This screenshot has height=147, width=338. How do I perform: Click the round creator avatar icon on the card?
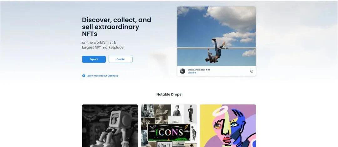tap(182, 71)
